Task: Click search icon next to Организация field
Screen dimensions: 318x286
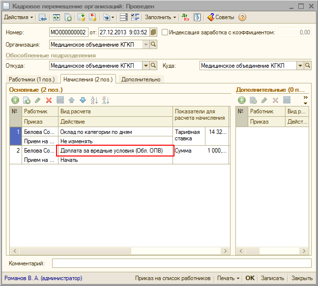Action: click(x=153, y=44)
